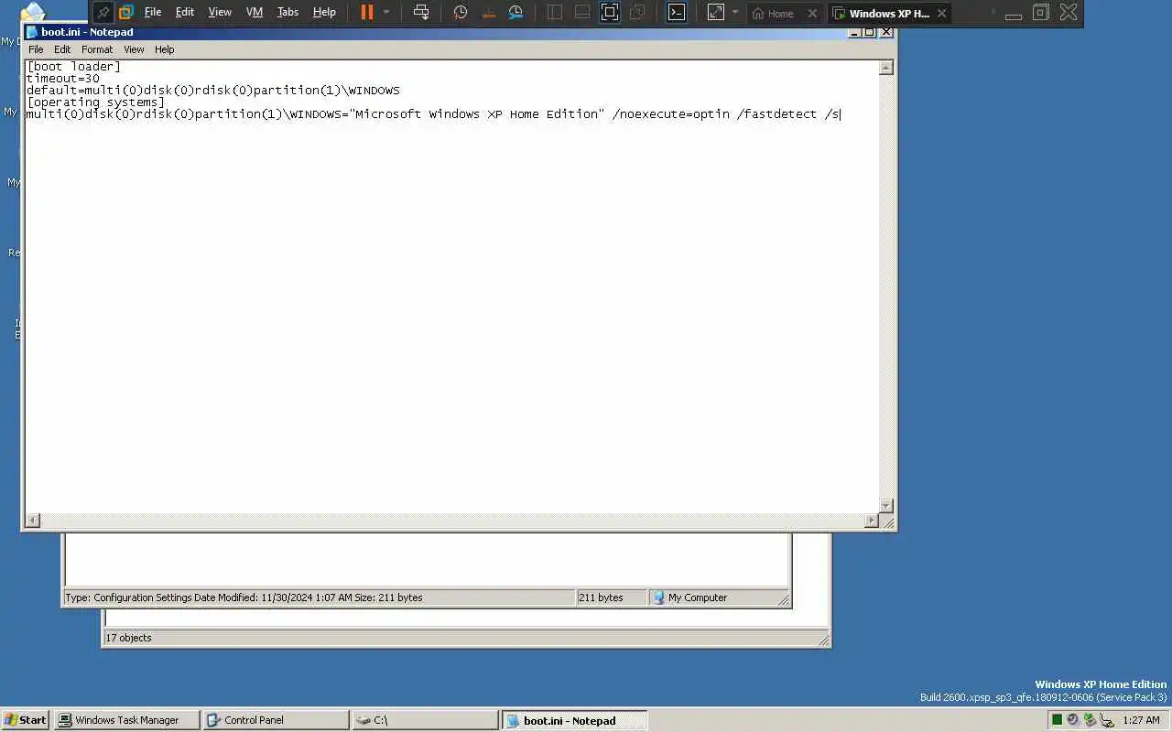Open VMware Edit menu
This screenshot has width=1172, height=732.
(185, 13)
